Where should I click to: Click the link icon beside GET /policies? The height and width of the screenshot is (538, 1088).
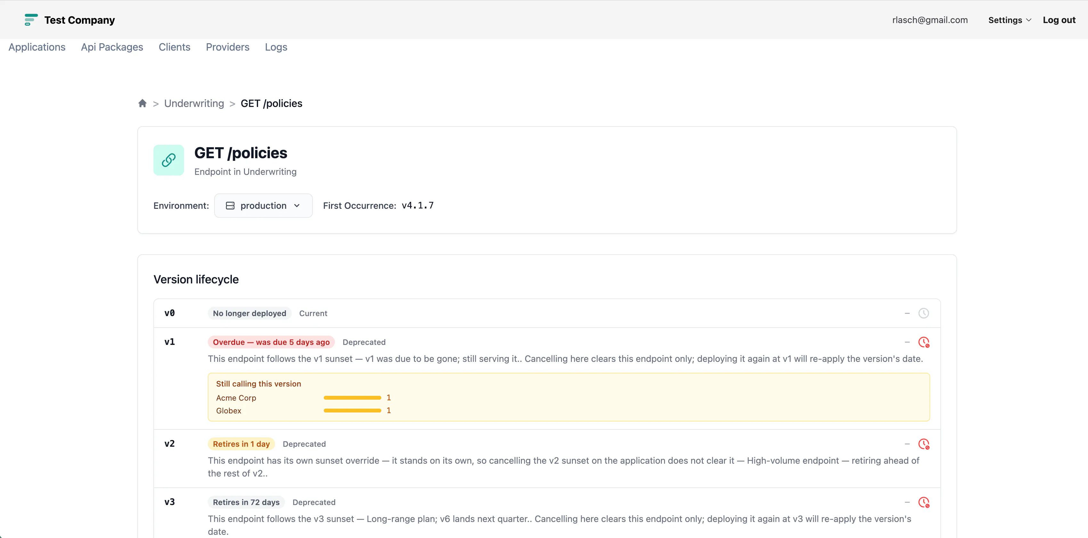tap(168, 160)
